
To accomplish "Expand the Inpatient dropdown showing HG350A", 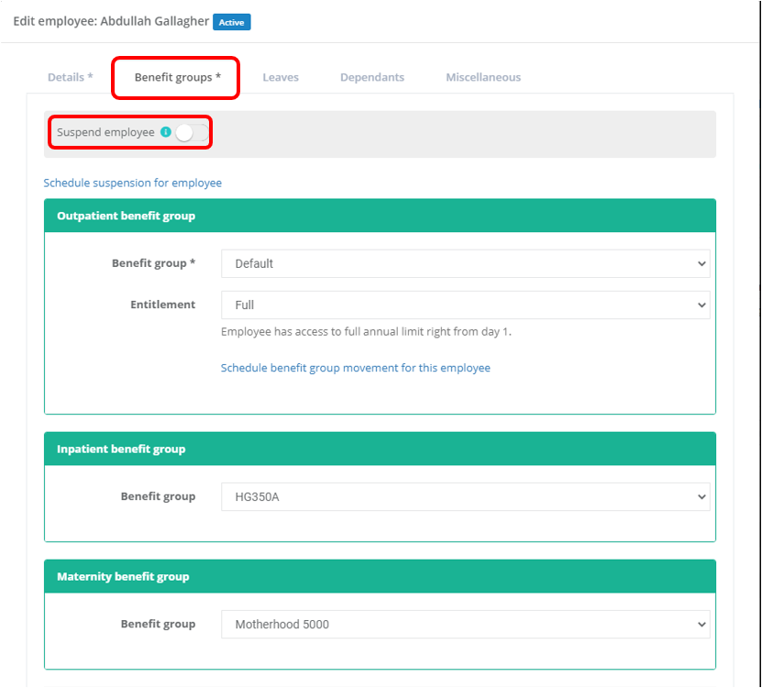I will 466,496.
